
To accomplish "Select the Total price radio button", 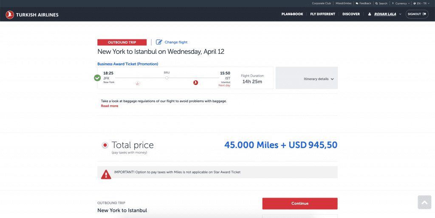I will (x=105, y=145).
